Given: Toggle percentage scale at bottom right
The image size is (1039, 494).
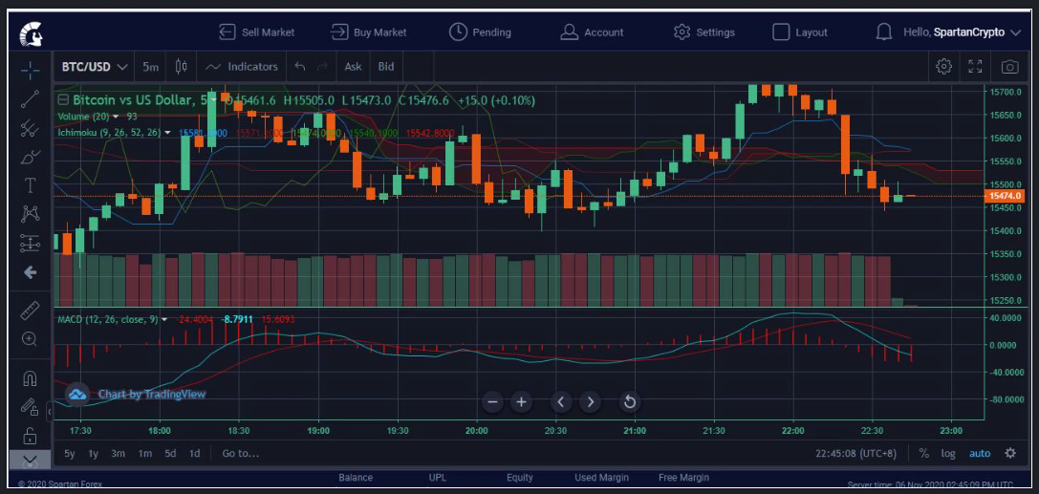Looking at the screenshot, I should [923, 454].
